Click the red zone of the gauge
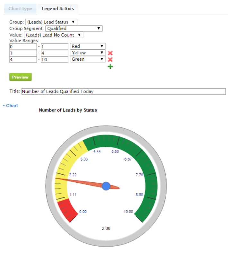Viewport: 228px width, 253px height. 68,209
